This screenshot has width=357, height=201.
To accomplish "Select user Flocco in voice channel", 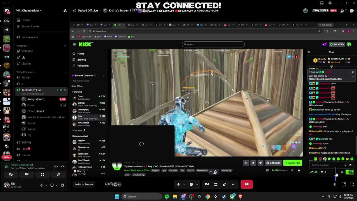I will pyautogui.click(x=31, y=111).
